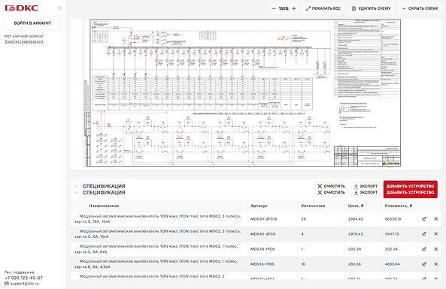Screen dimensions: 446x289
Task: Click the ВОЙТИ В АККАУНТ button
Action: [x=32, y=23]
